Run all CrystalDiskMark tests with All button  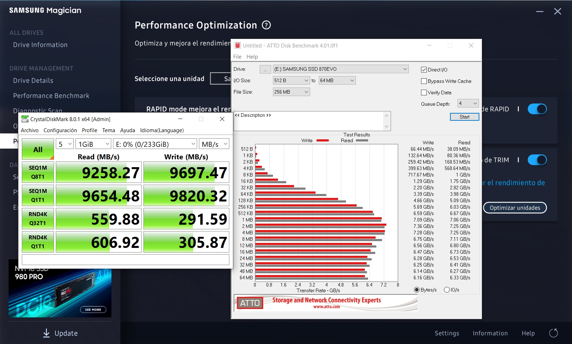[x=38, y=149]
